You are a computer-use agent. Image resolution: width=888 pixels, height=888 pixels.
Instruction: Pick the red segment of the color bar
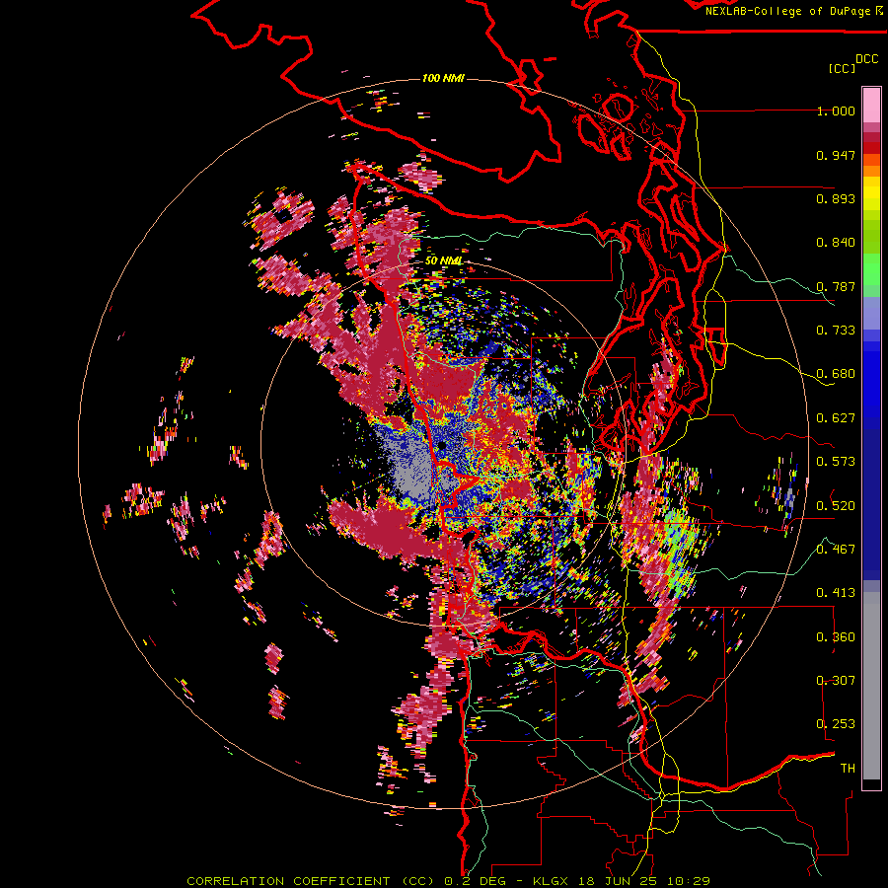click(x=871, y=148)
